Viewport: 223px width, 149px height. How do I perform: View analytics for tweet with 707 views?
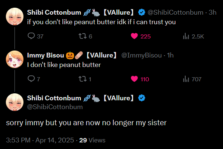point(186,79)
